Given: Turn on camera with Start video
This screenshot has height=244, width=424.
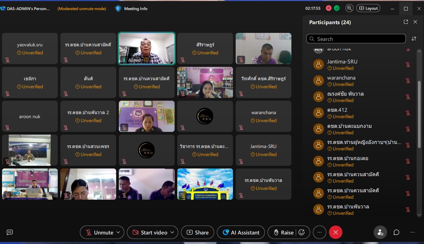Looking at the screenshot, I should pos(150,232).
